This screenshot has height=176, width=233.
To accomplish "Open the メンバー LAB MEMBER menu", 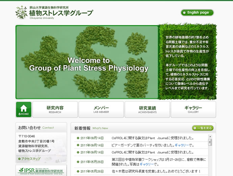I will click(101, 109).
